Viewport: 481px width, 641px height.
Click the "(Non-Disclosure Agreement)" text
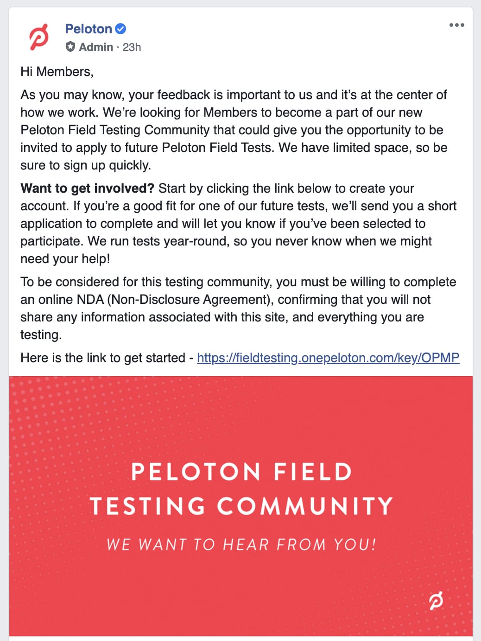pos(190,300)
